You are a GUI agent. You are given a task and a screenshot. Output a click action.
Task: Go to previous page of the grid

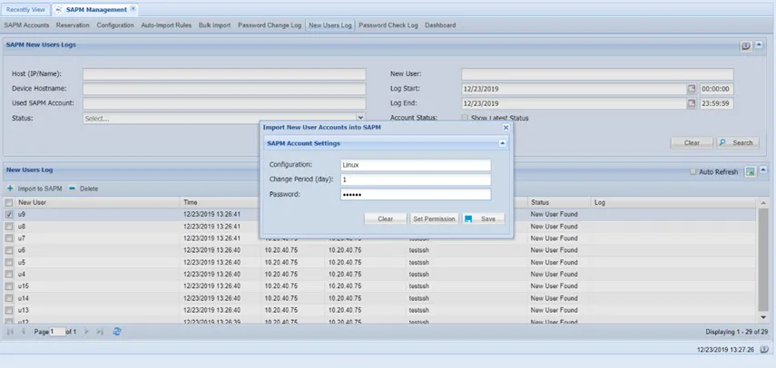click(x=24, y=332)
